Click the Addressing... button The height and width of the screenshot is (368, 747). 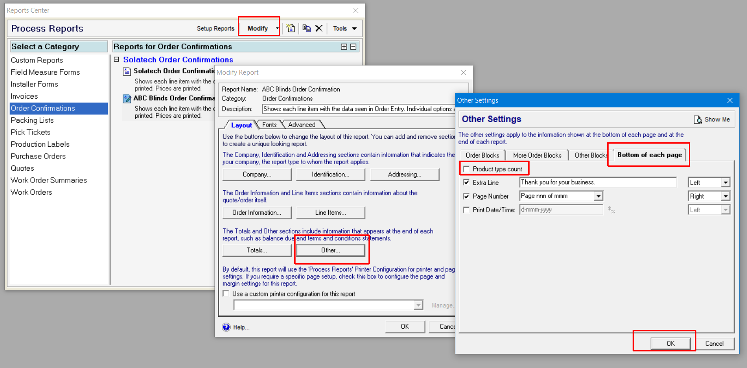point(405,175)
